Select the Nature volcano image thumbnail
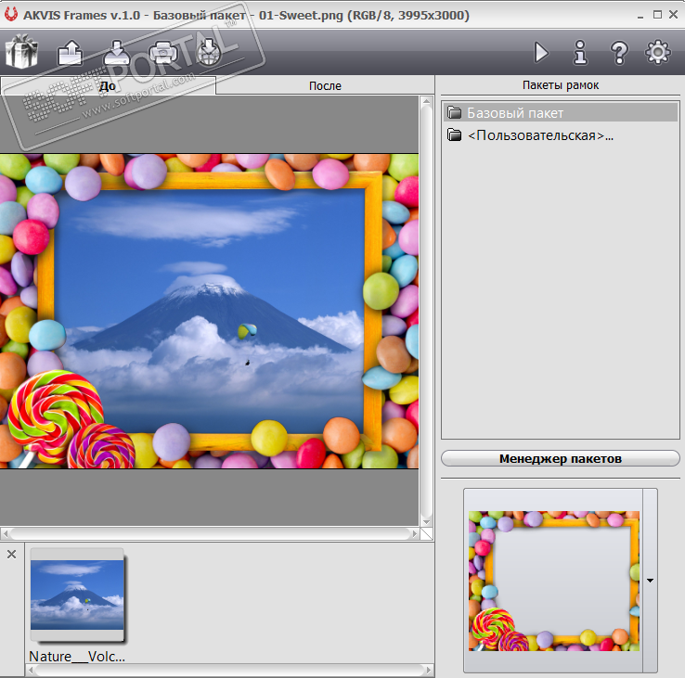 [x=77, y=595]
